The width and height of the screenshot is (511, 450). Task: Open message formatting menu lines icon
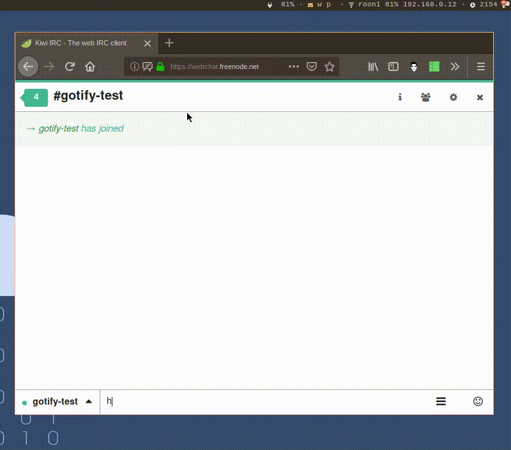click(441, 401)
